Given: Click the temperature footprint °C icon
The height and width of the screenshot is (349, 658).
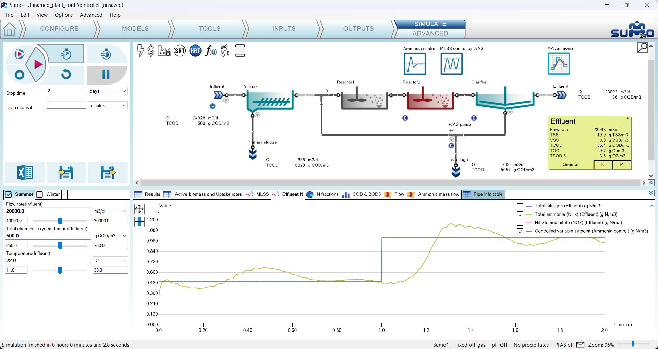Looking at the screenshot, I should click(x=225, y=51).
